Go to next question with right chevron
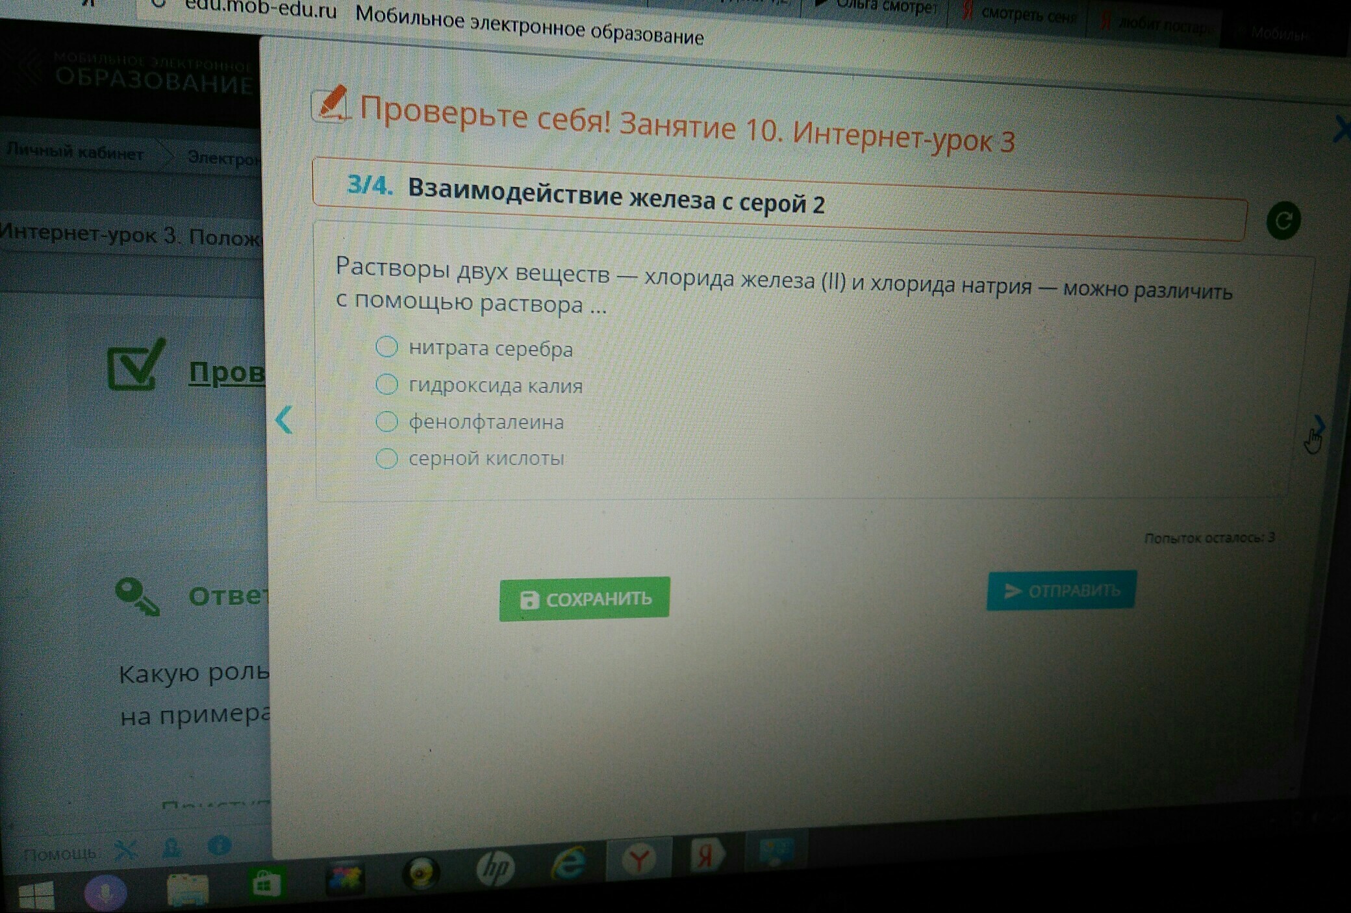The height and width of the screenshot is (913, 1351). [x=1319, y=425]
